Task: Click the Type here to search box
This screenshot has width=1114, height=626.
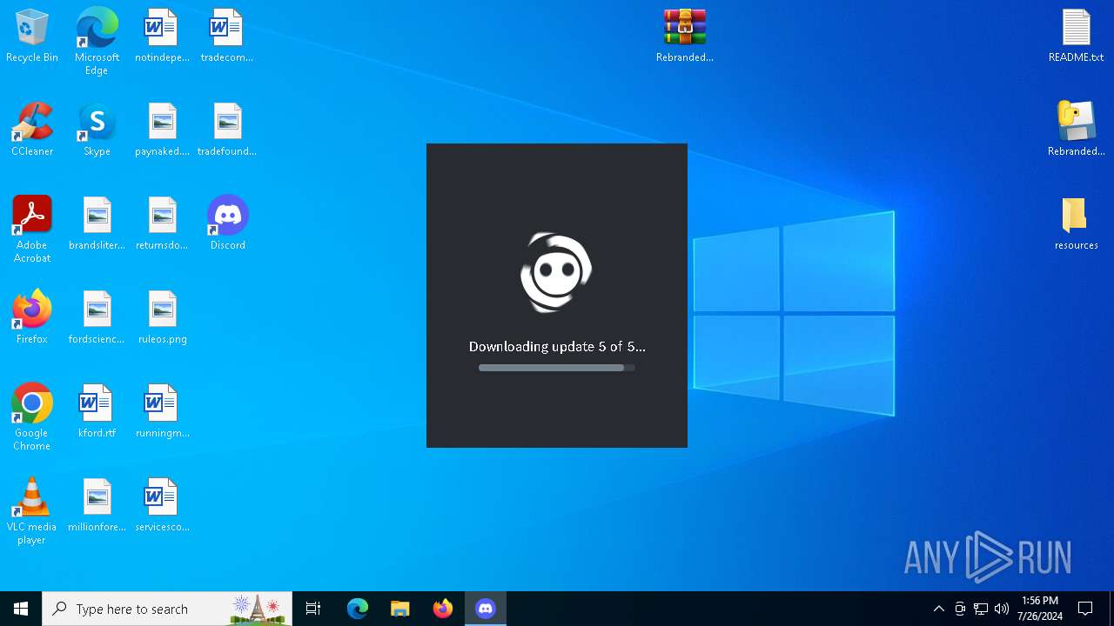Action: pos(167,609)
